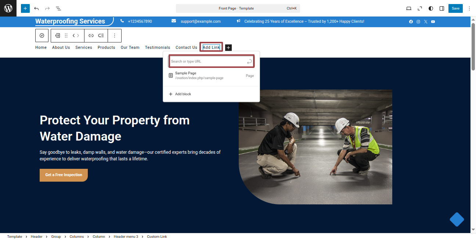
Task: Save the template with Save button
Action: tap(455, 8)
